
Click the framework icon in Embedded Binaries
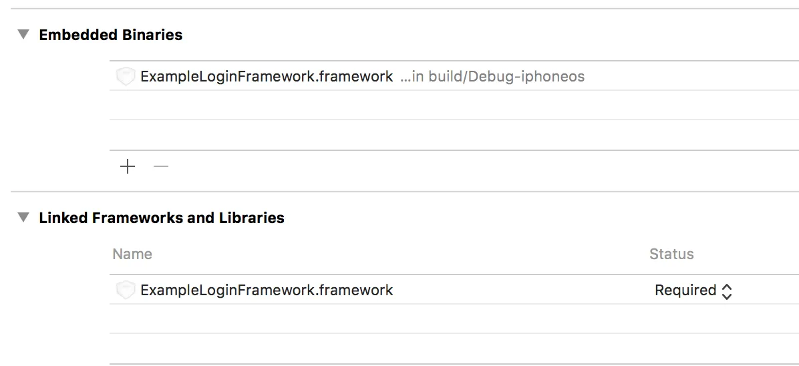pos(126,77)
